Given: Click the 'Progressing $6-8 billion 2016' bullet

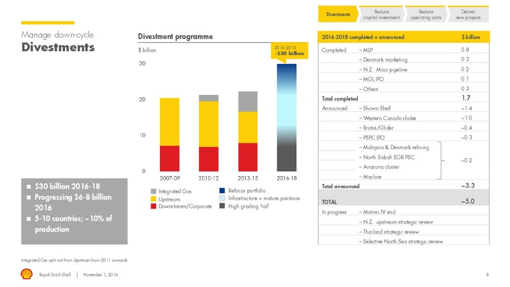Looking at the screenshot, I should [x=73, y=202].
